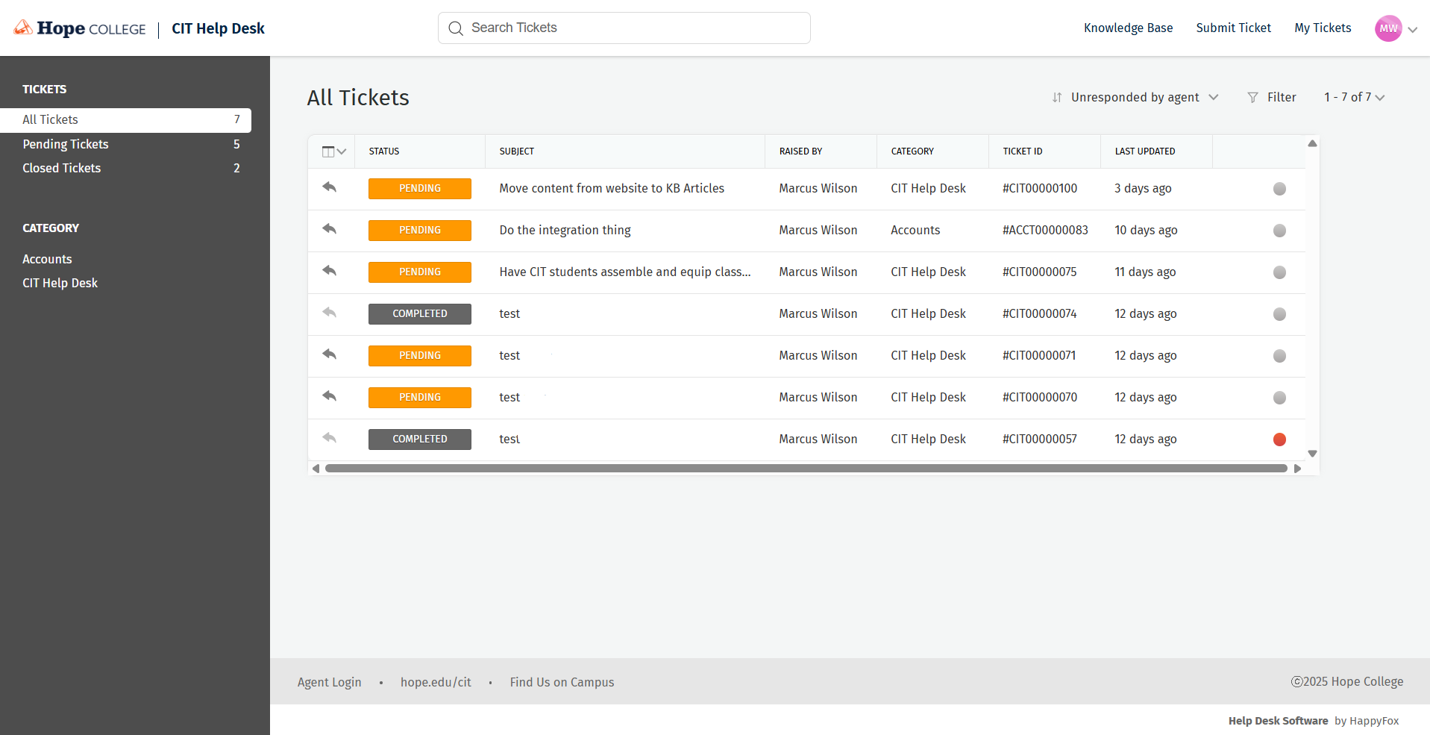Click the search magnifier icon
Image resolution: width=1430 pixels, height=735 pixels.
coord(456,28)
